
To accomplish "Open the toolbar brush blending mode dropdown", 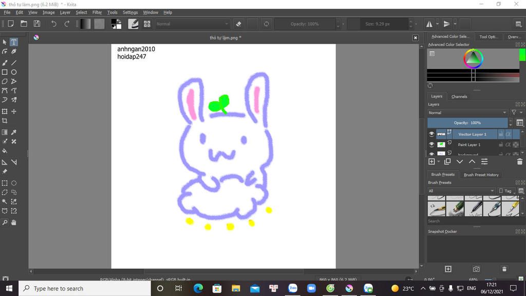I will tap(192, 24).
